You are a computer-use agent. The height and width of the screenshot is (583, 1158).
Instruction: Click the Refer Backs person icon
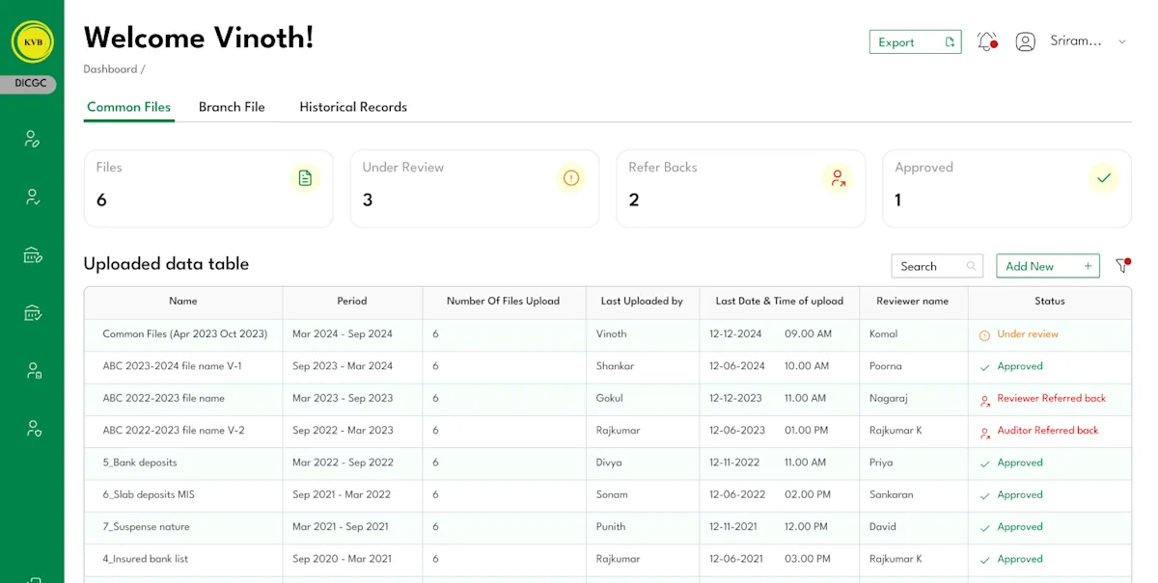tap(838, 177)
